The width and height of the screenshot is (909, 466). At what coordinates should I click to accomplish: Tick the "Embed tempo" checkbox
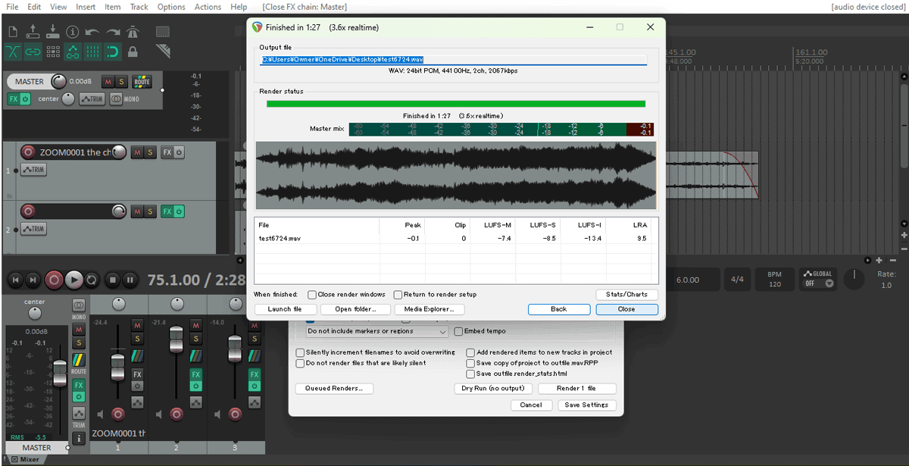[x=458, y=331]
